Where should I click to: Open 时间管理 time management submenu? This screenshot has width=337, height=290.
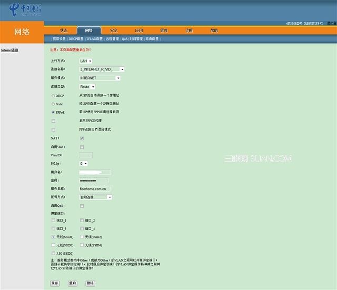[x=136, y=39]
